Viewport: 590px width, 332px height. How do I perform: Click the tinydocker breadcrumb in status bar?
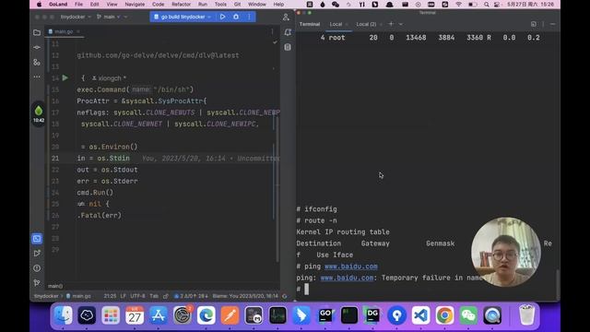[x=46, y=296]
